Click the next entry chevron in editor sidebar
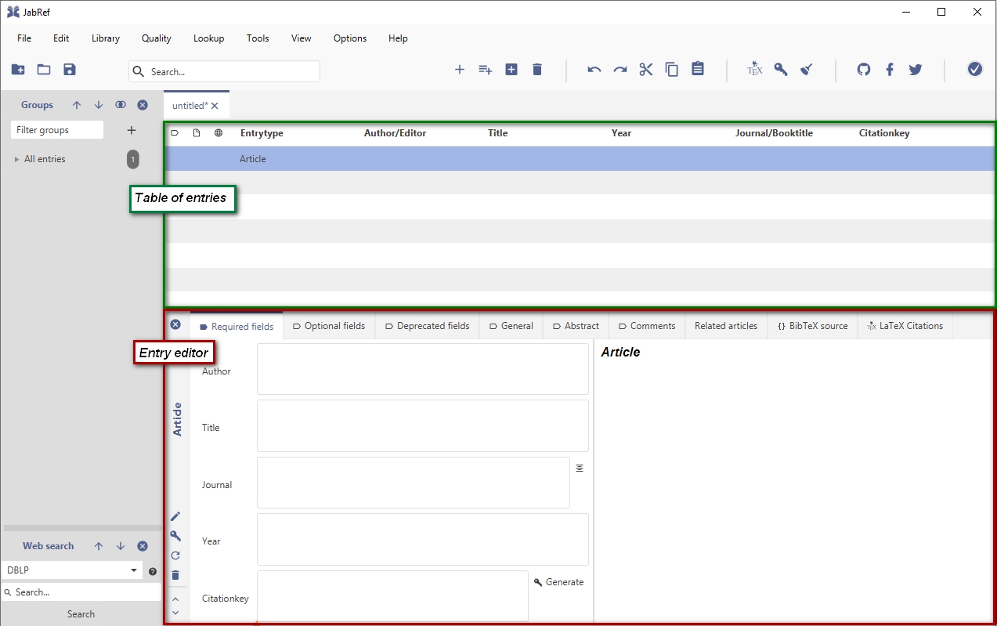This screenshot has height=626, width=997. coord(175,613)
